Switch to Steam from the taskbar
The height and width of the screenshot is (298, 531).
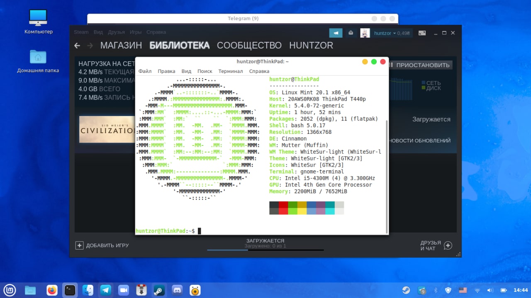click(159, 290)
